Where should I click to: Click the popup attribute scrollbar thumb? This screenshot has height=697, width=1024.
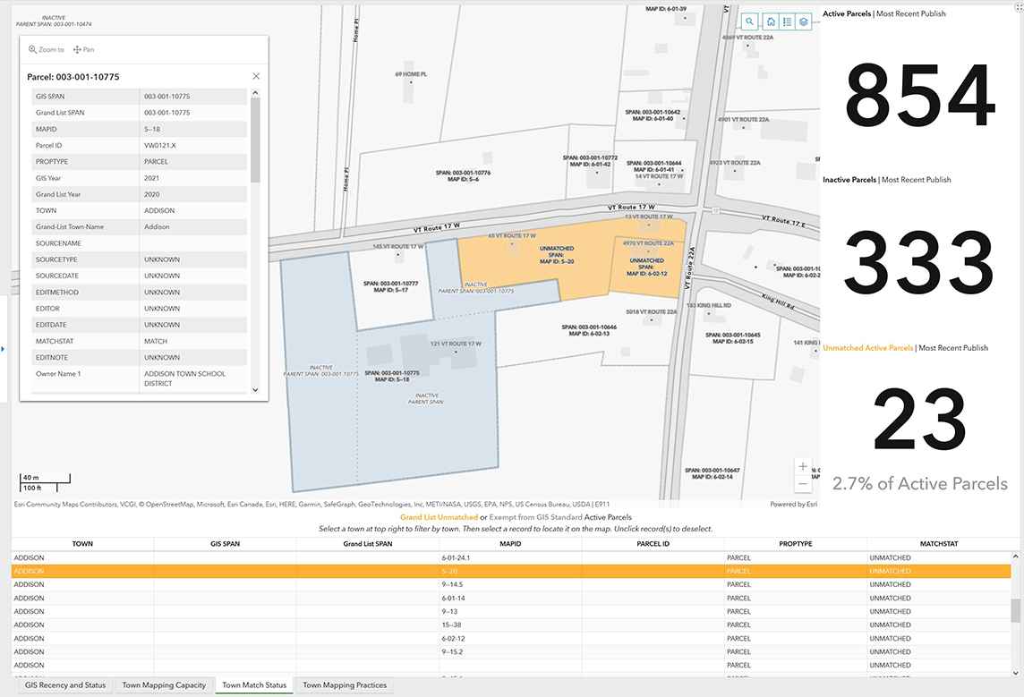[x=255, y=140]
